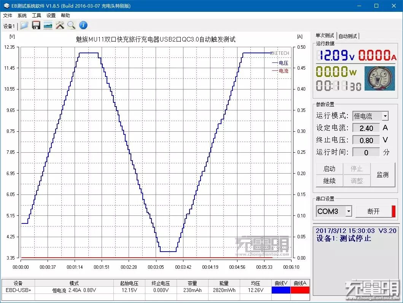Click the 0.000A current readout
Screen dimensions: 403x303
tap(377, 55)
